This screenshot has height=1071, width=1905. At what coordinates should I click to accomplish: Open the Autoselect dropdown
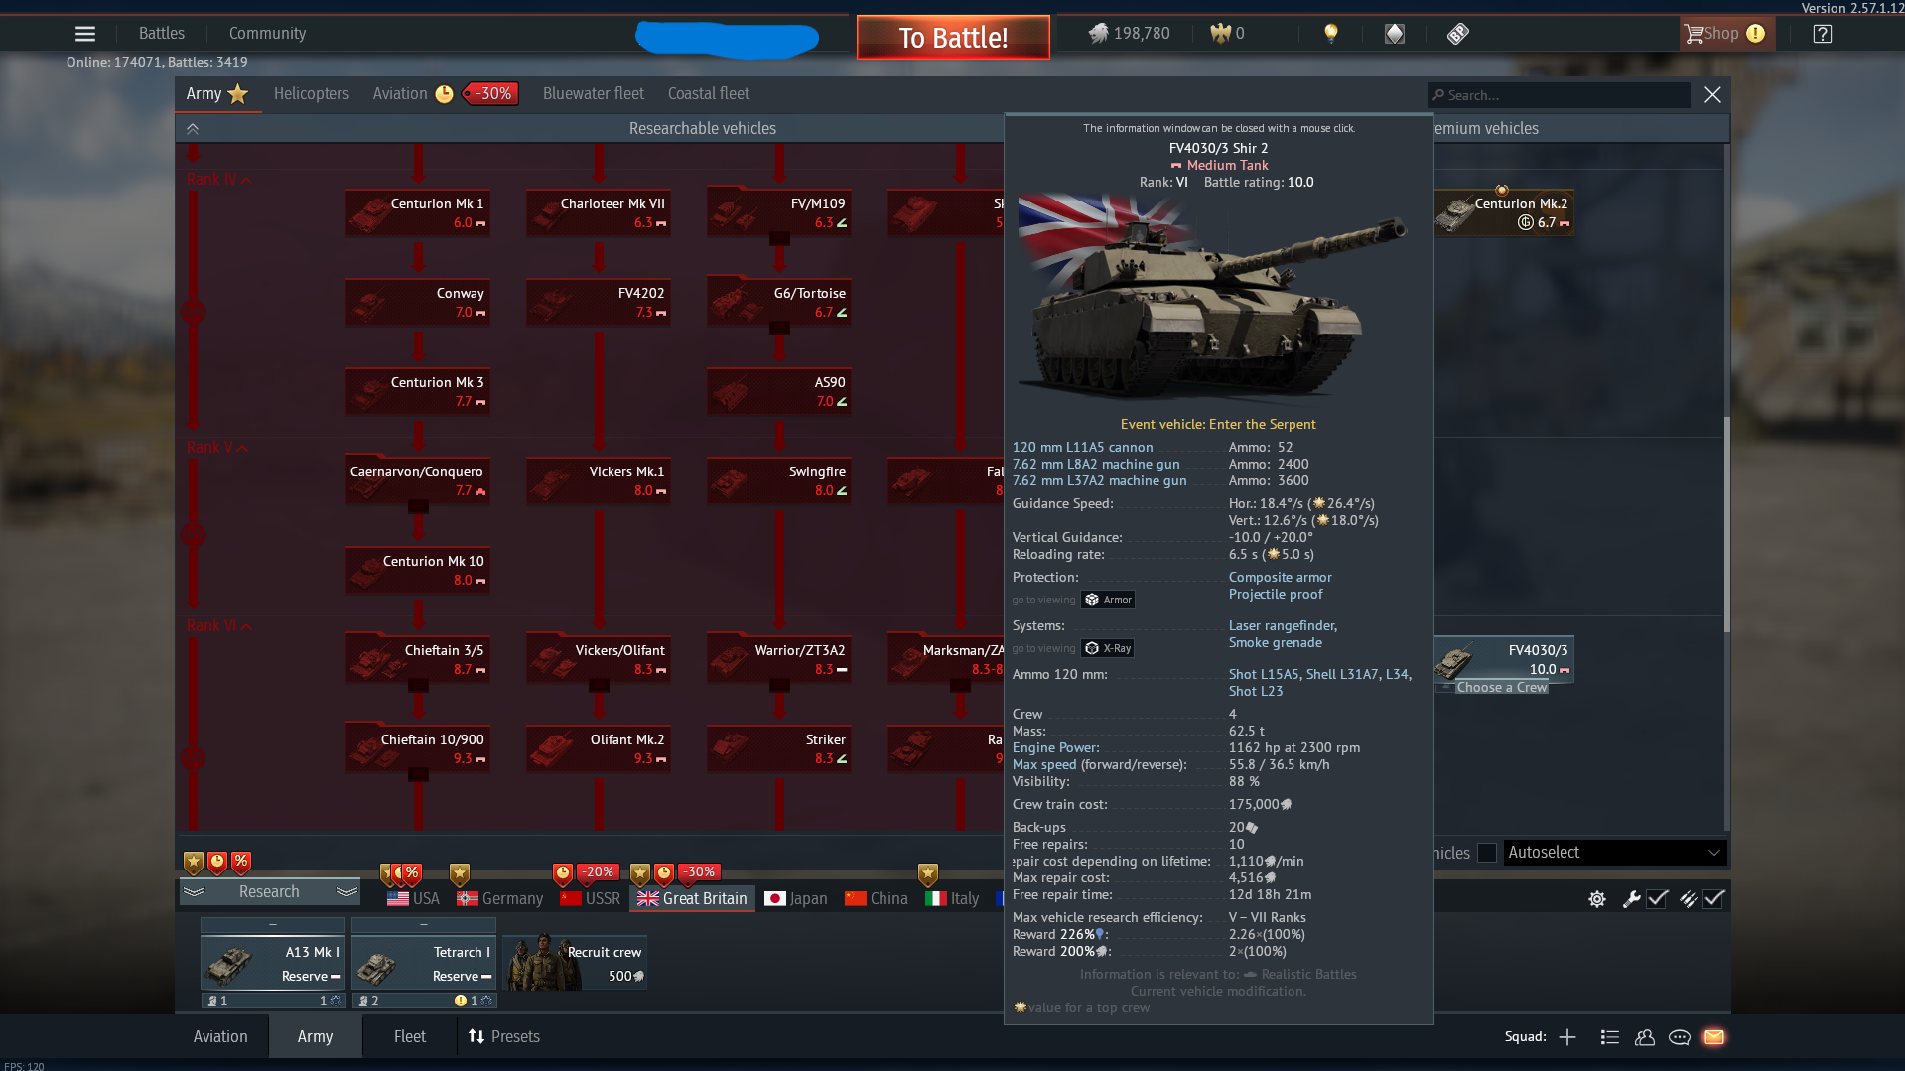1614,853
